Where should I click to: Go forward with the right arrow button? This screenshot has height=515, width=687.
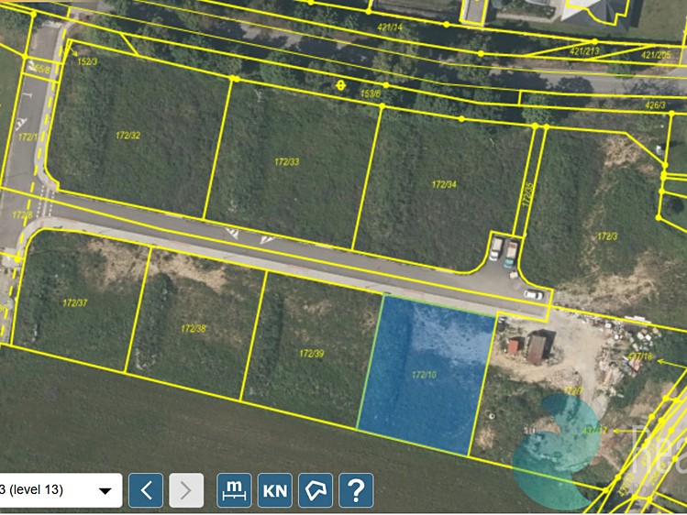click(186, 490)
